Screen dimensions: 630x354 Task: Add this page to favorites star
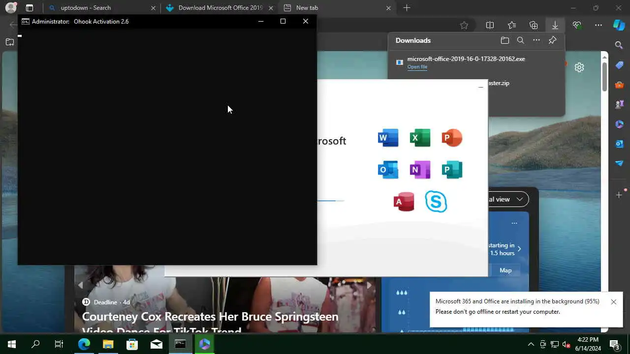(x=464, y=26)
